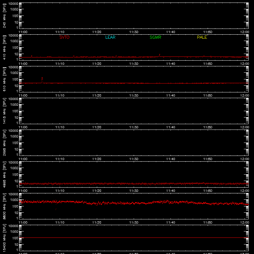Click the 100 y-axis label of 610 MHz panel
The width and height of the screenshot is (254, 254).
(15, 79)
